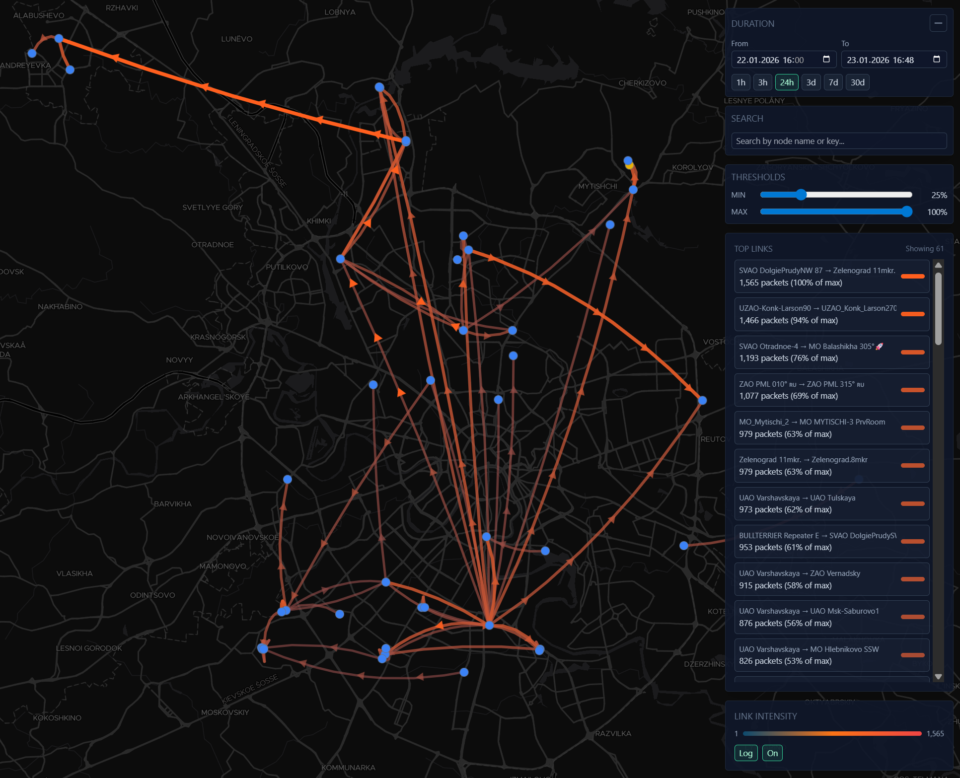
Task: Open the To date calendar picker
Action: click(x=936, y=60)
